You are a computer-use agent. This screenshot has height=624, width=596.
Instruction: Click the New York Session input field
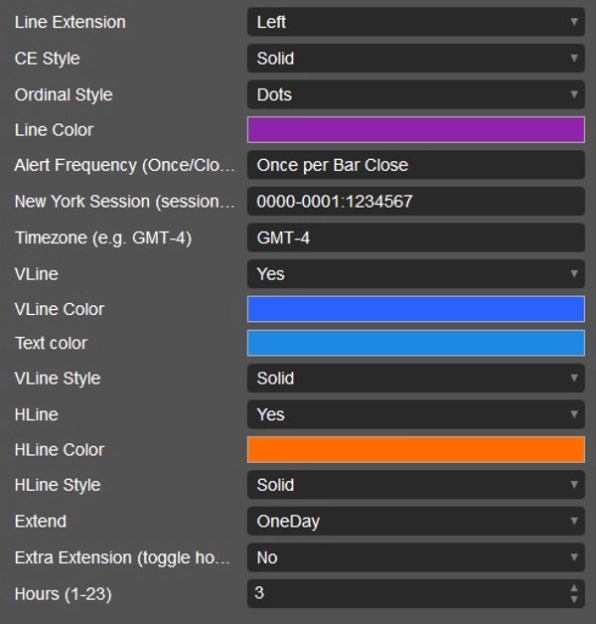415,202
